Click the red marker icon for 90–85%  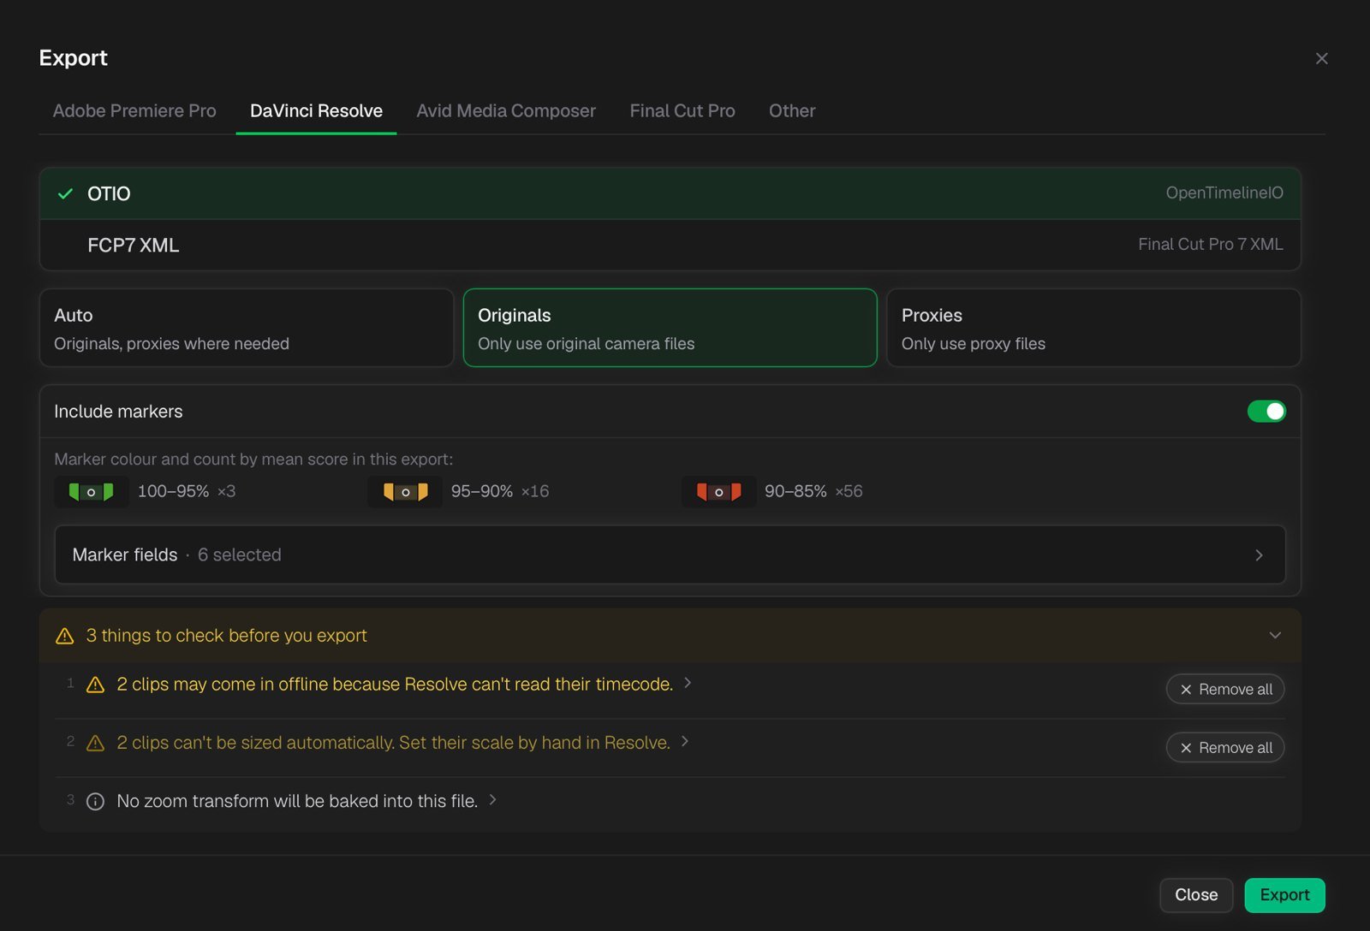pyautogui.click(x=718, y=492)
